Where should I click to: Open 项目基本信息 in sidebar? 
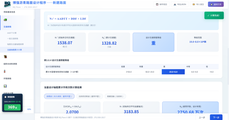point(9,12)
